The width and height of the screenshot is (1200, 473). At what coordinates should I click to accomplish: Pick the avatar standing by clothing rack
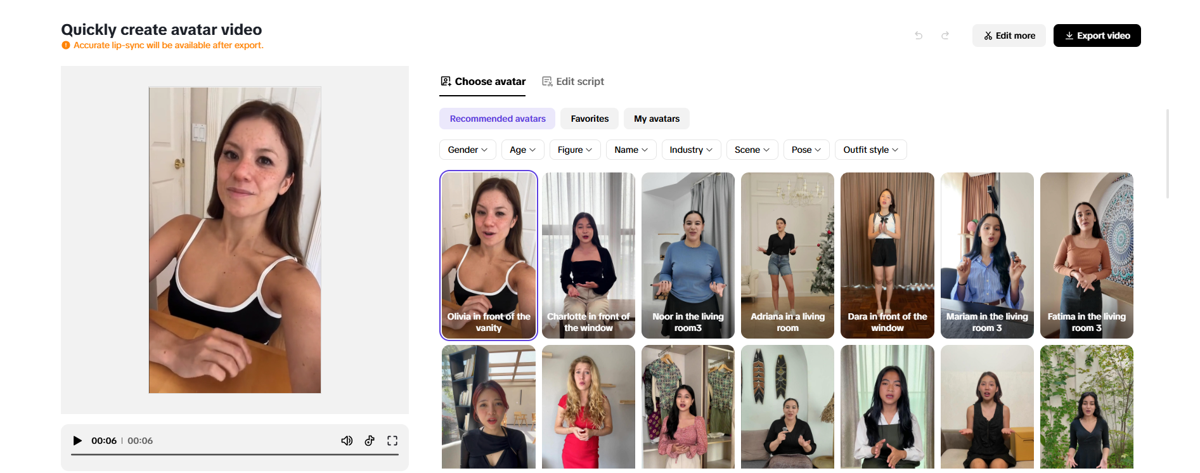688,407
